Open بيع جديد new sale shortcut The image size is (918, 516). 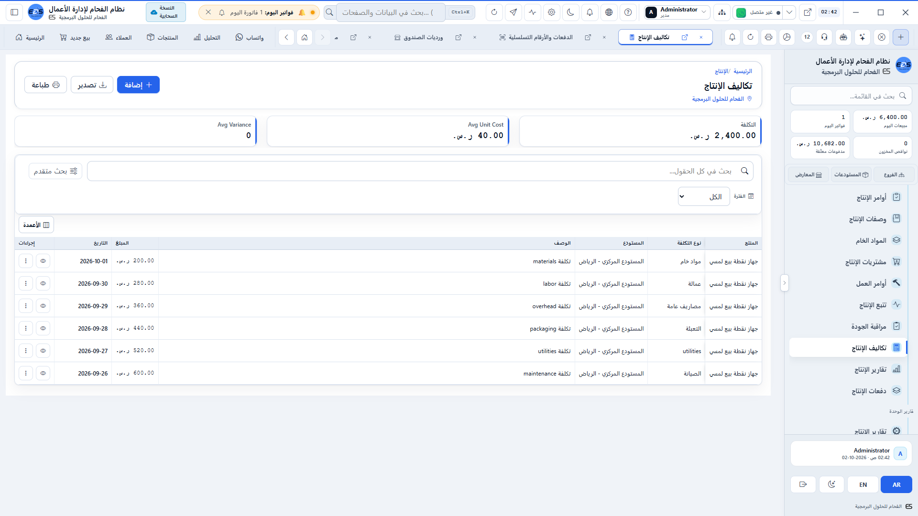[x=75, y=37]
